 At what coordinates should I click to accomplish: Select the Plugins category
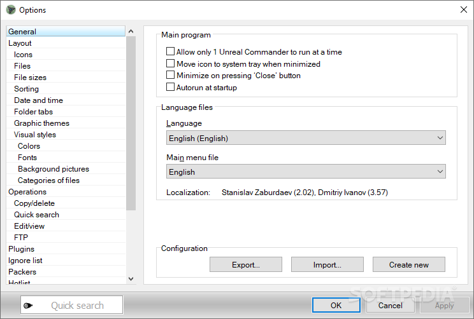point(66,249)
